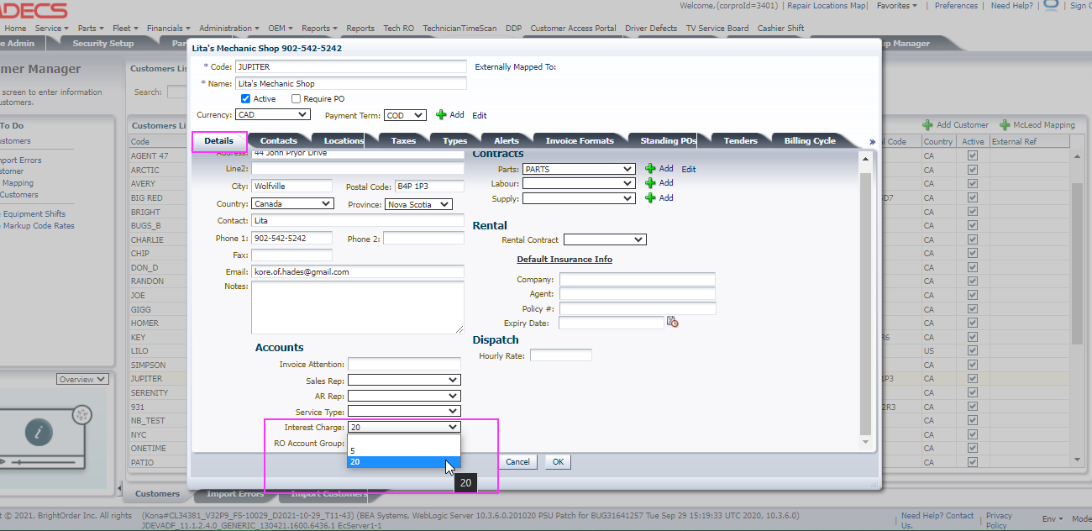The width and height of the screenshot is (1092, 531).
Task: Open the AR Rep dropdown
Action: 404,396
